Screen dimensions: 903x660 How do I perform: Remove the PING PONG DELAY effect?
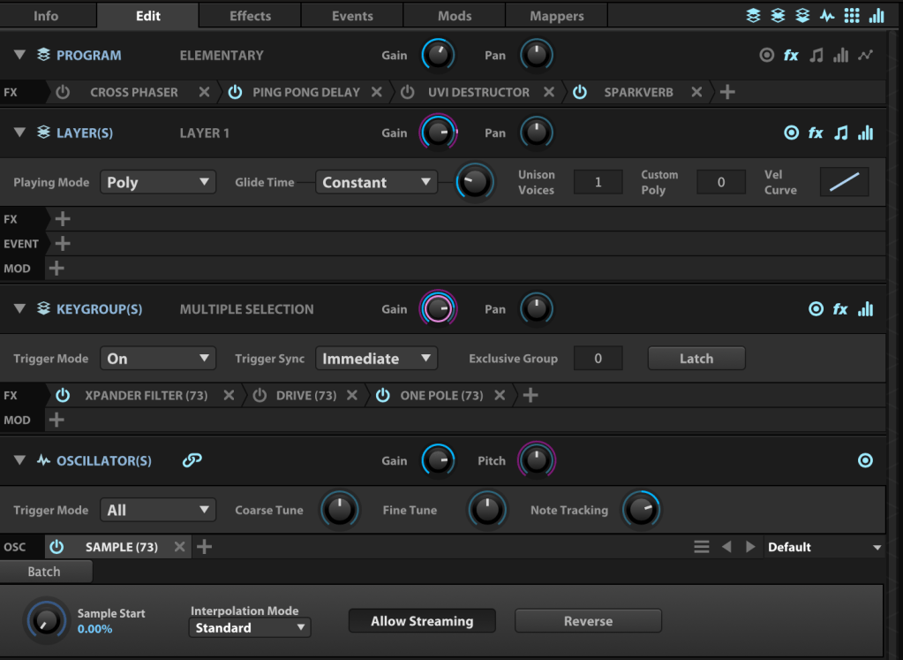(x=377, y=92)
